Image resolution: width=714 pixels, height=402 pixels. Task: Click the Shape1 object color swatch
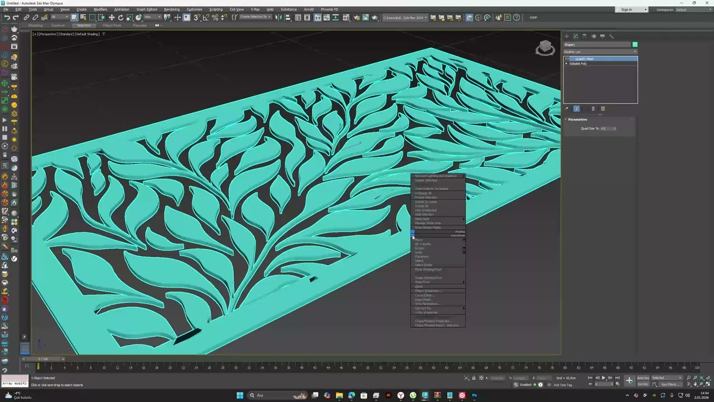(635, 45)
